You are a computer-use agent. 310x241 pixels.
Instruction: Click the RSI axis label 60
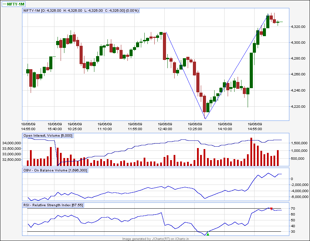click(293, 214)
